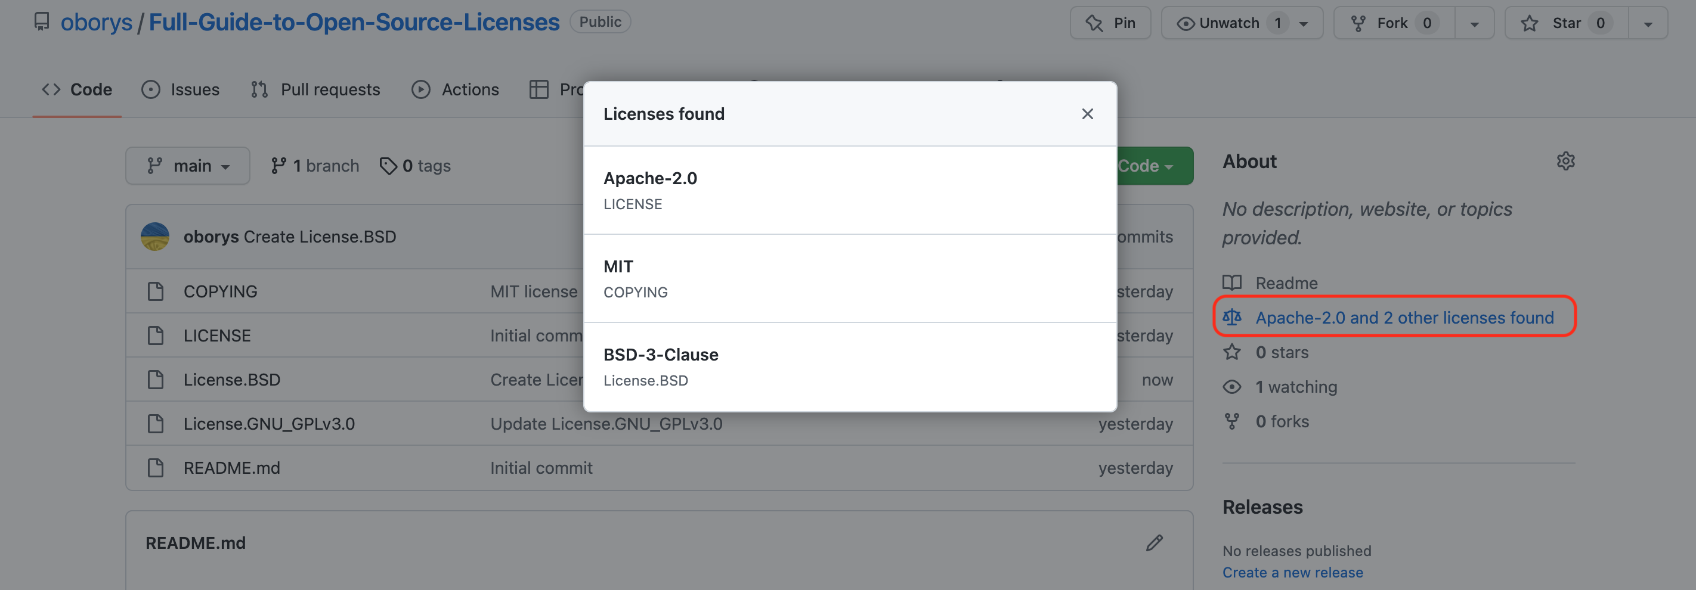Open the Pull requests tab
Image resolution: width=1696 pixels, height=590 pixels.
click(x=315, y=89)
